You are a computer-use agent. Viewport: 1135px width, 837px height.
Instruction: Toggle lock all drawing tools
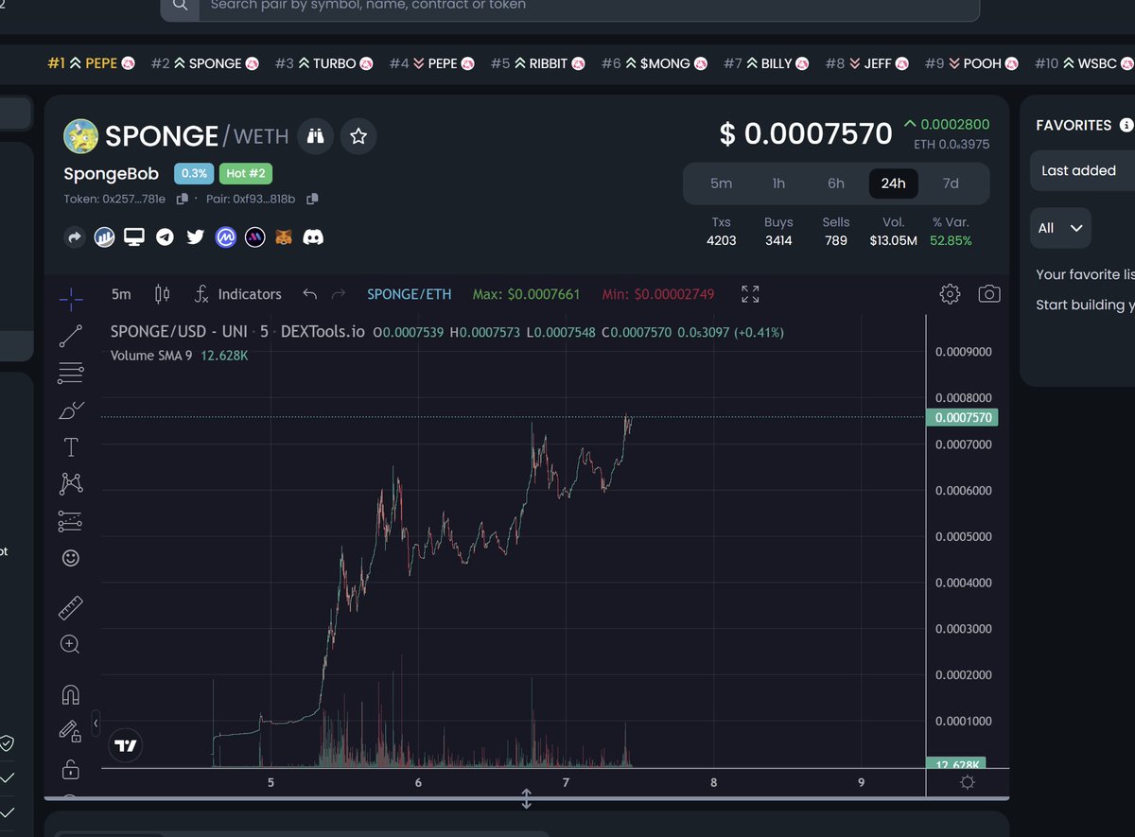[x=70, y=768]
